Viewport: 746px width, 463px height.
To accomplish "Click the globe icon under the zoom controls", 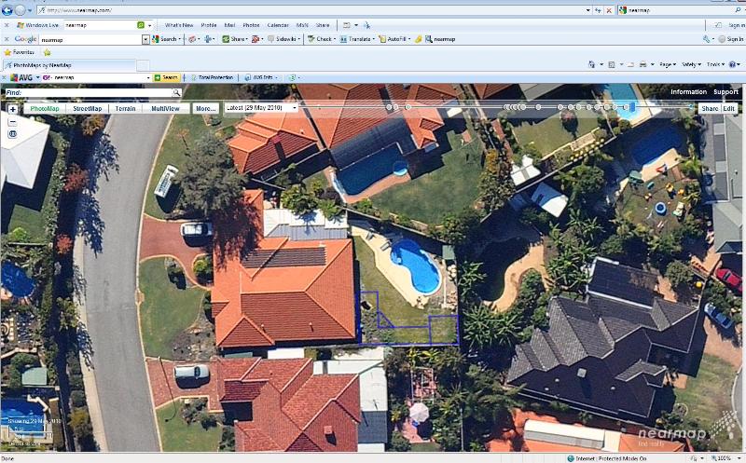I will click(13, 134).
